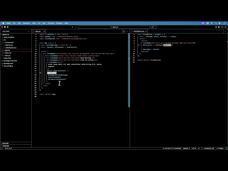This screenshot has width=228, height=171.
Task: Open remote window from status bar
Action: [x=1, y=149]
